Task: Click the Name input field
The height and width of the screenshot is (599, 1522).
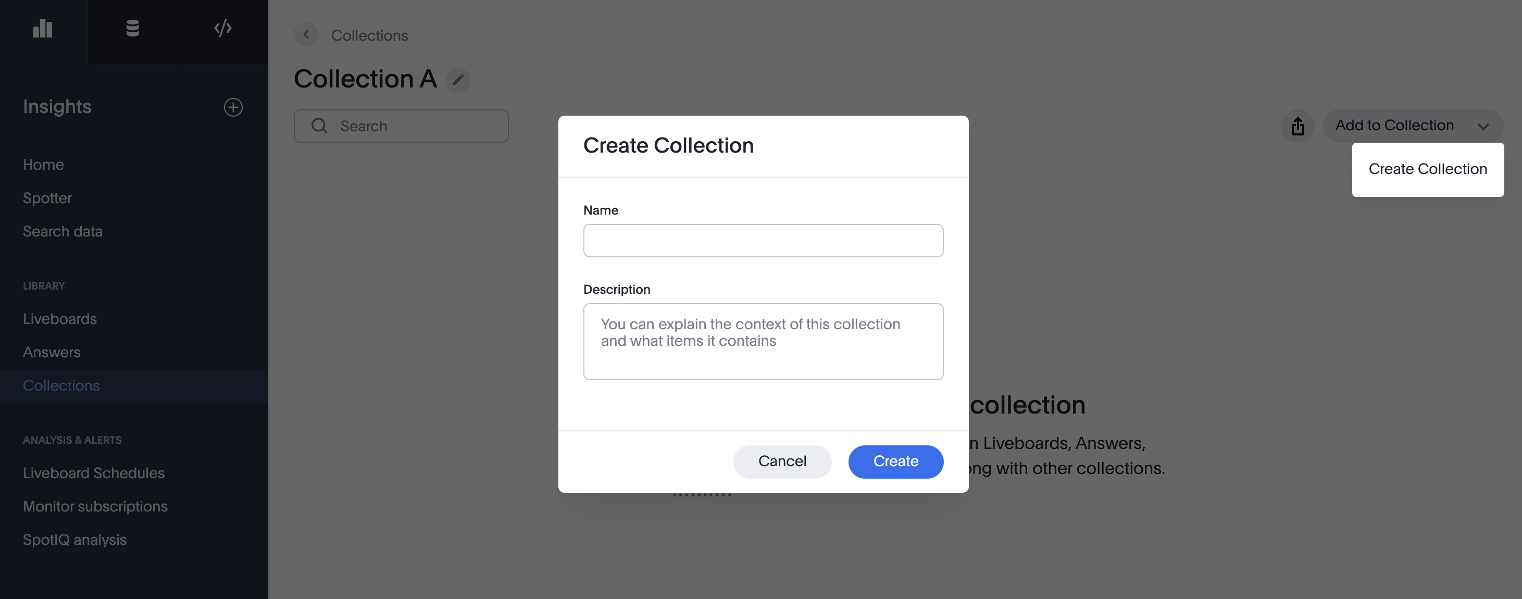Action: tap(763, 241)
